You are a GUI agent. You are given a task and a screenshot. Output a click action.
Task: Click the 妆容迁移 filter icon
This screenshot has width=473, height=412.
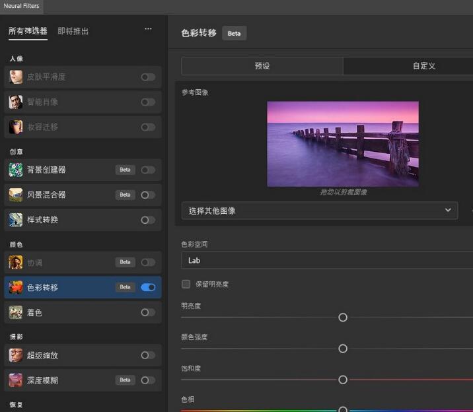[16, 127]
